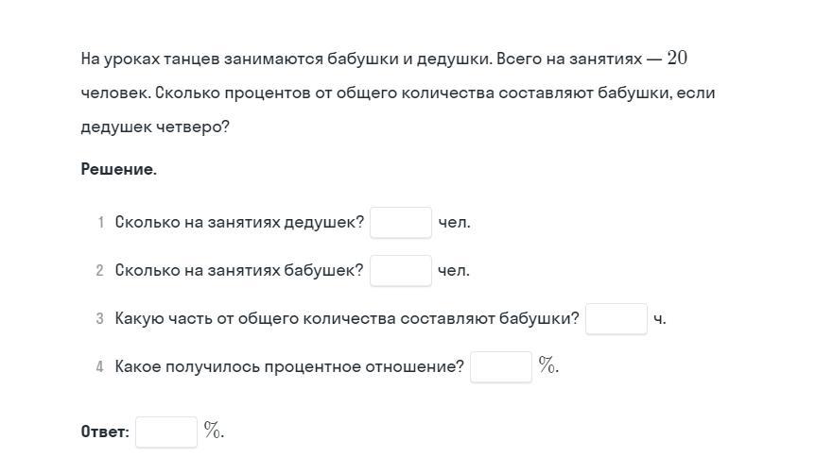
Task: Click the percent sign in step 4
Action: [x=547, y=366]
